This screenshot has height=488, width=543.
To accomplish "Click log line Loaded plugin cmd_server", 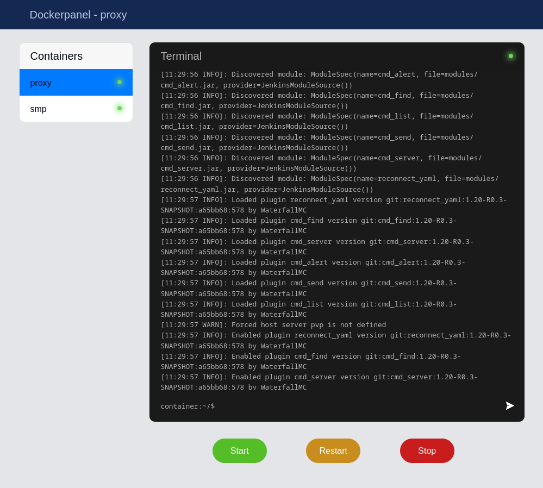I will tap(317, 247).
